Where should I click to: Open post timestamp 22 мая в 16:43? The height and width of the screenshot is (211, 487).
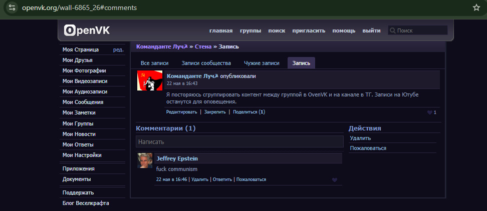click(182, 83)
